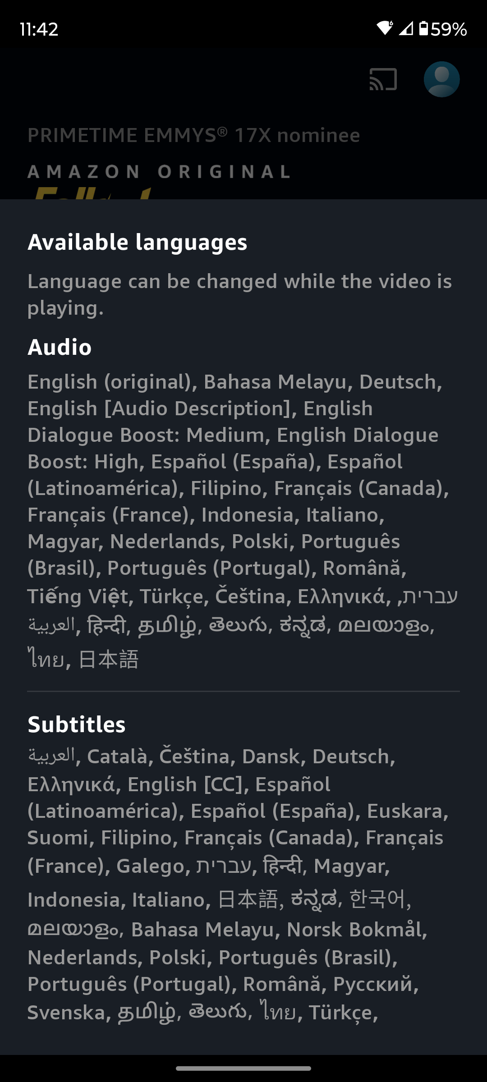Tap the Audio section heading
Viewport: 487px width, 1082px height.
pyautogui.click(x=60, y=347)
